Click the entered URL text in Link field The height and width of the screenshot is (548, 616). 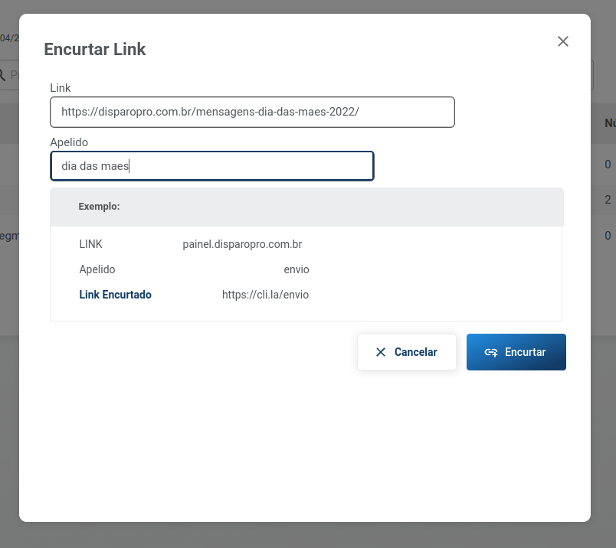pyautogui.click(x=210, y=112)
